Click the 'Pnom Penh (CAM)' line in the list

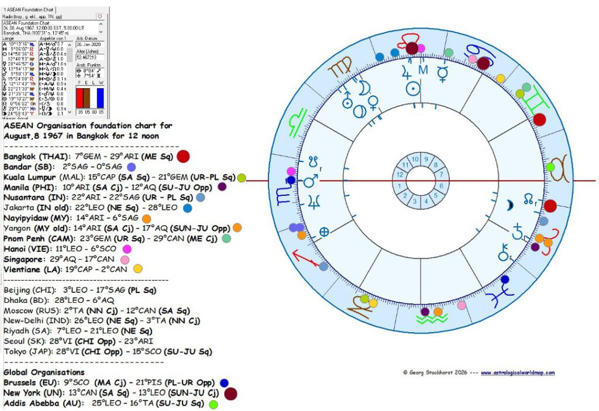111,239
